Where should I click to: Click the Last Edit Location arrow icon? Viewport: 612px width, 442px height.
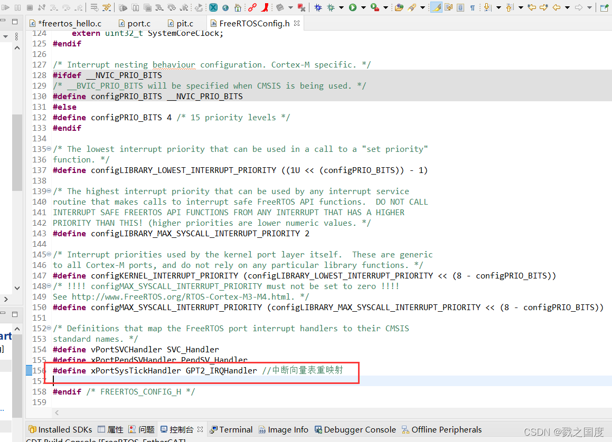click(x=532, y=7)
